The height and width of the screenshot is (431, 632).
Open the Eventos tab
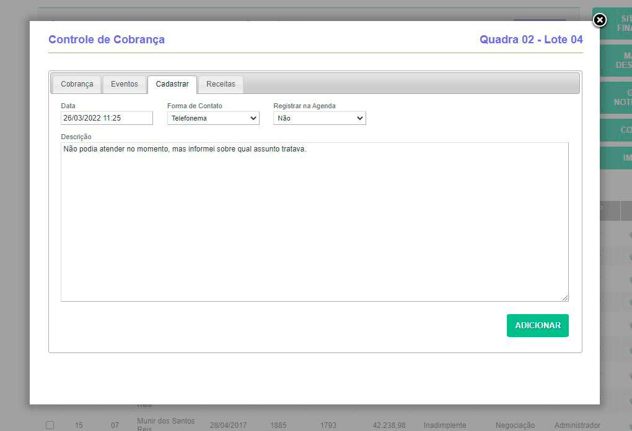point(125,84)
